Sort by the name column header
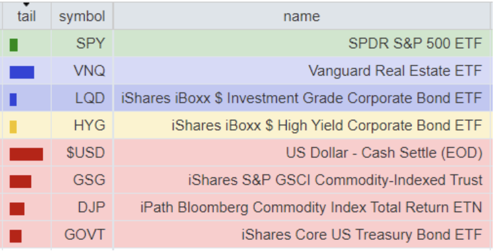Screen dimensions: 494x251 coord(302,16)
